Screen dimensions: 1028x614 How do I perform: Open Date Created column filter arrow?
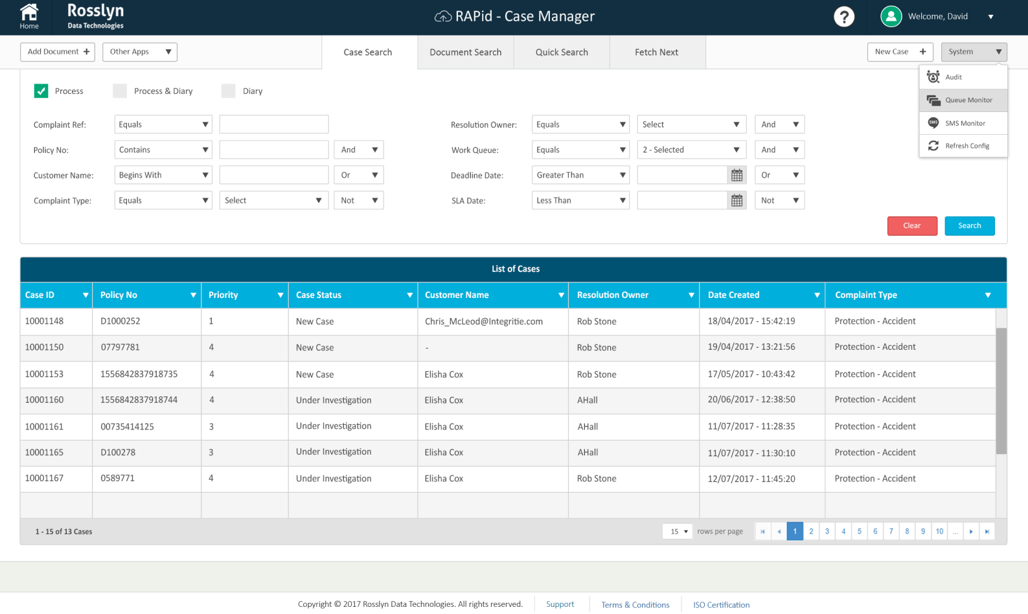(817, 295)
